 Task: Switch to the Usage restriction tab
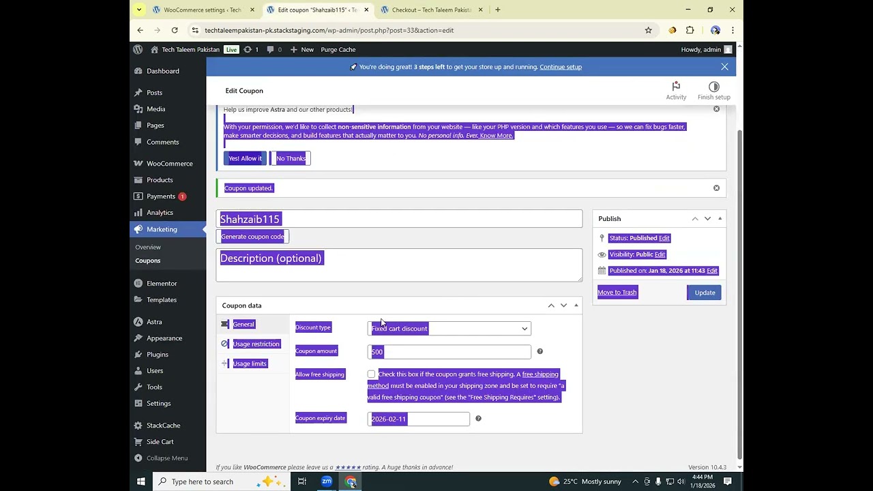[x=256, y=344]
